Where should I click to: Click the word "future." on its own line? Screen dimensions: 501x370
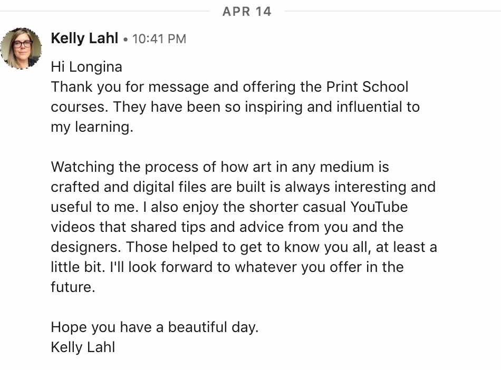73,287
